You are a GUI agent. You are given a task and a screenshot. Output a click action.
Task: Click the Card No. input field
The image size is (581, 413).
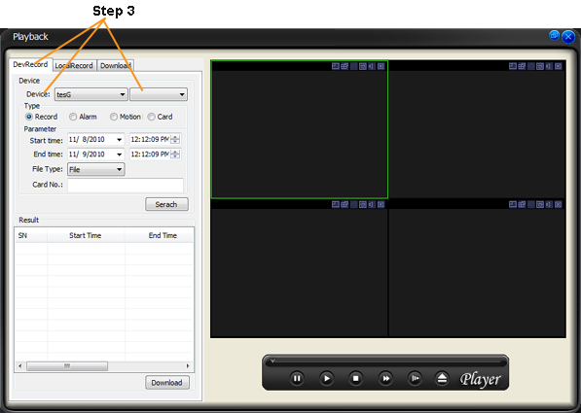[126, 185]
